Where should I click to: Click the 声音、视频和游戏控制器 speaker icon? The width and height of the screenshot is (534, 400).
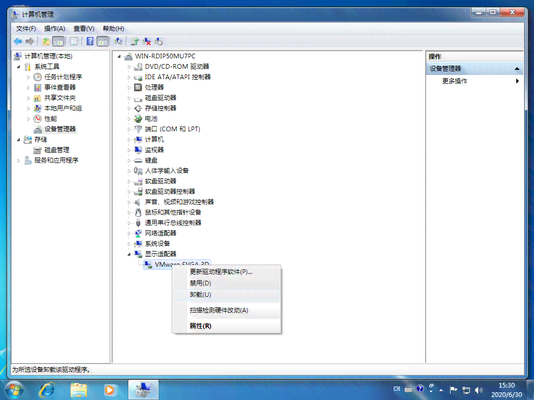coord(138,202)
